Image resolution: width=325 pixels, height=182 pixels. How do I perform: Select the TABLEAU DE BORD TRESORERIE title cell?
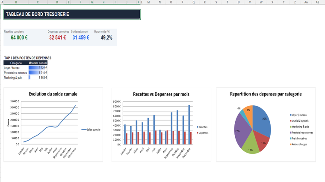pyautogui.click(x=72, y=14)
